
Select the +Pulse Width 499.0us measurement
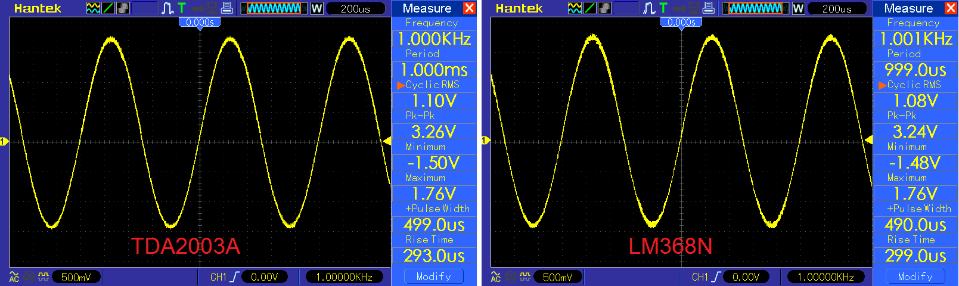coord(434,218)
